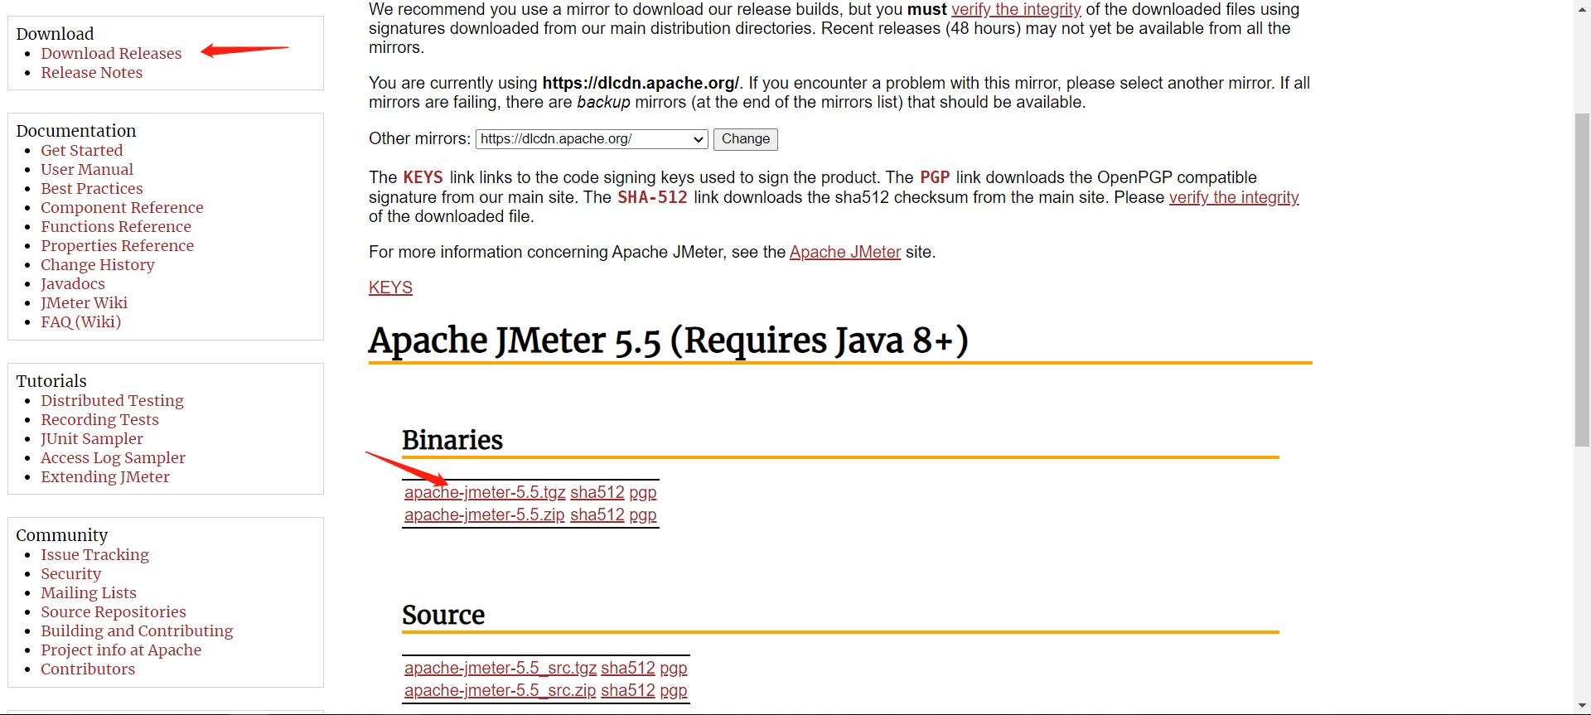Open sha512 for apache-jmeter-5.5_src.tgz
1591x715 pixels.
click(x=628, y=669)
